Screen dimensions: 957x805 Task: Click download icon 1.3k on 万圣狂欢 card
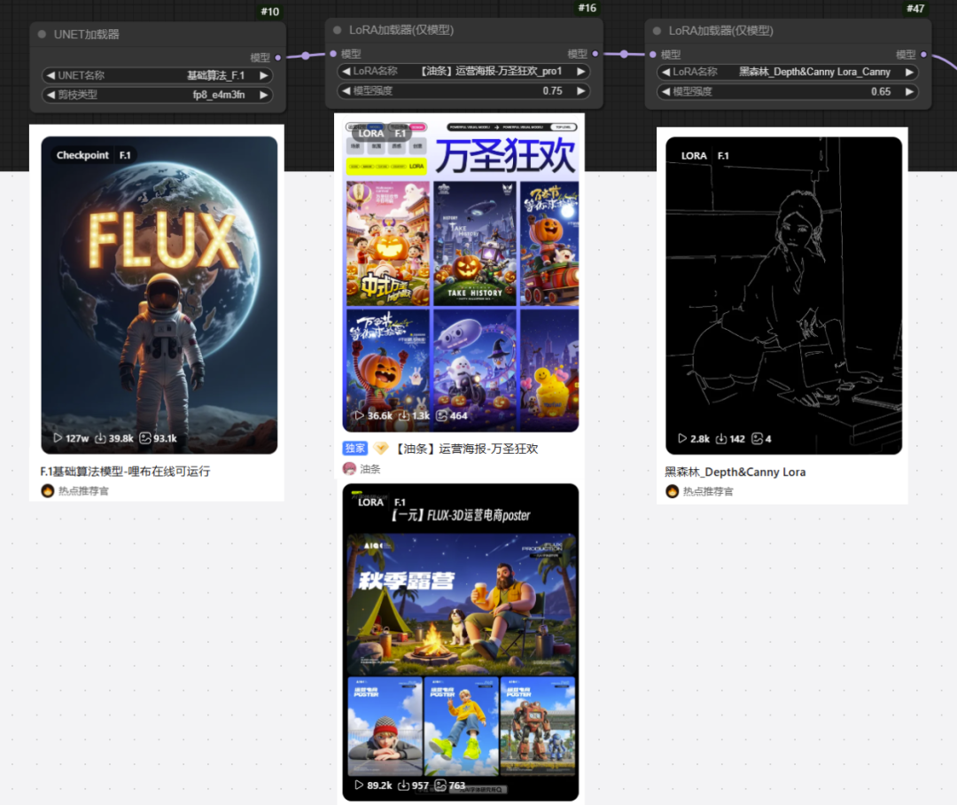coord(404,415)
